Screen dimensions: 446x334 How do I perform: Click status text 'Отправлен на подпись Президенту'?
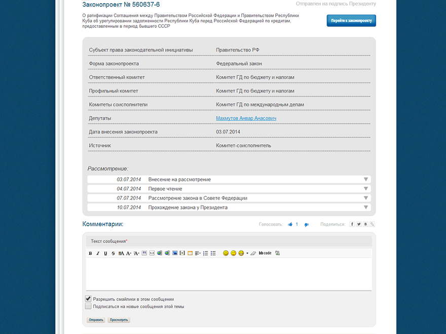(336, 4)
